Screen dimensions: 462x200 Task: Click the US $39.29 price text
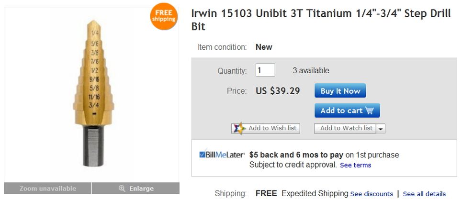278,91
